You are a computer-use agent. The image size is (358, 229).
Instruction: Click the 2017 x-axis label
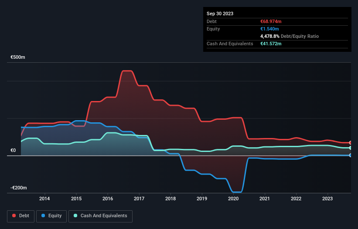coord(139,199)
